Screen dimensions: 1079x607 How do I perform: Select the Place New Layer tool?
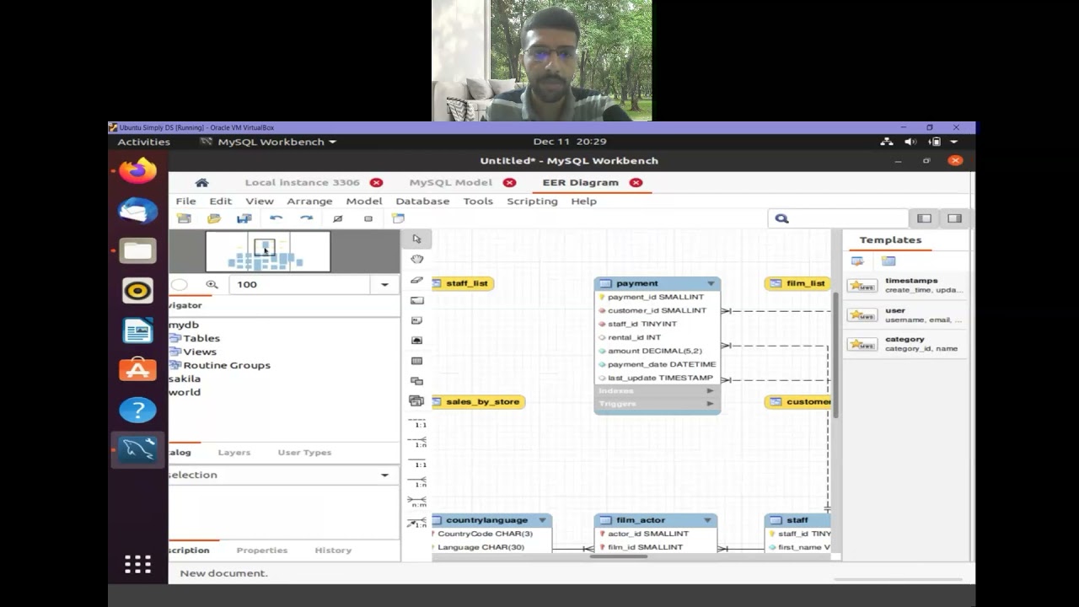(416, 300)
